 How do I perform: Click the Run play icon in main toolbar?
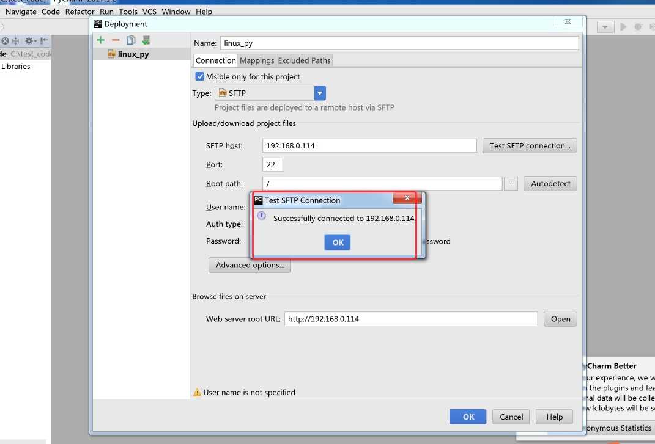tap(623, 27)
